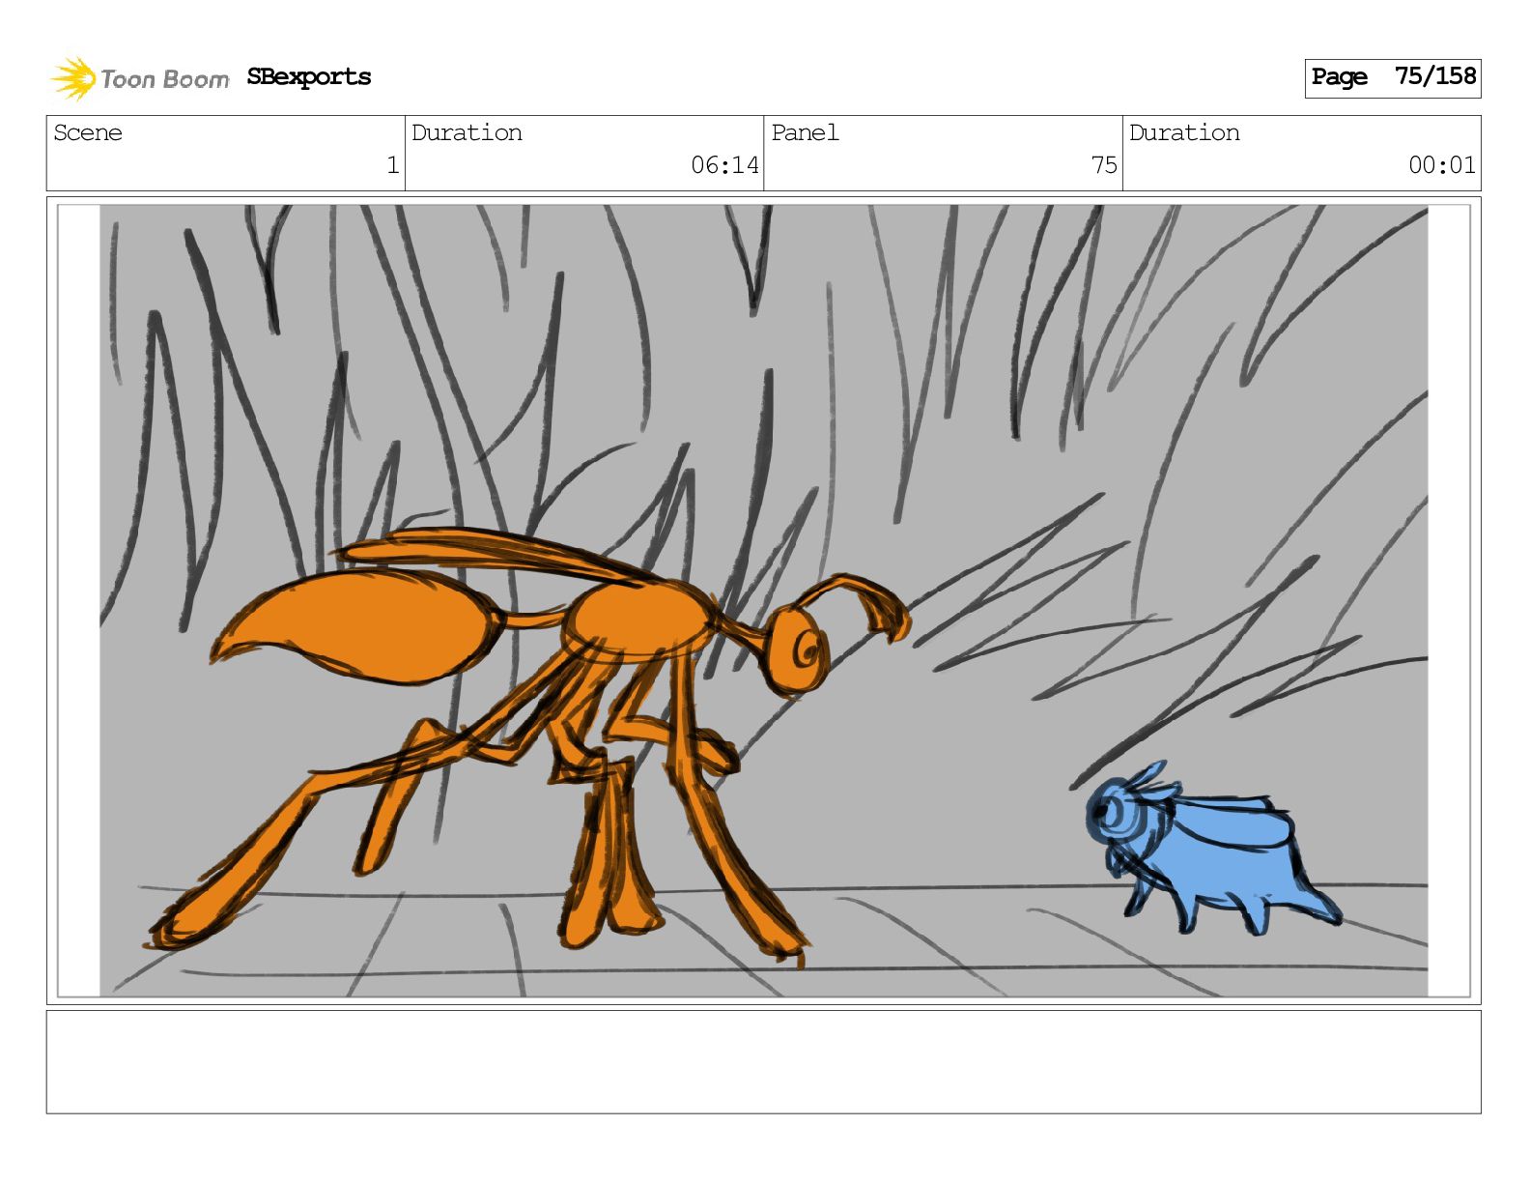Click the SBexports title text

click(x=309, y=77)
